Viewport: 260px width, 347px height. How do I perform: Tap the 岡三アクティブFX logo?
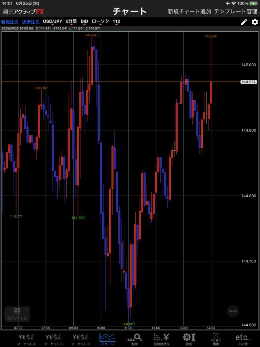24,12
